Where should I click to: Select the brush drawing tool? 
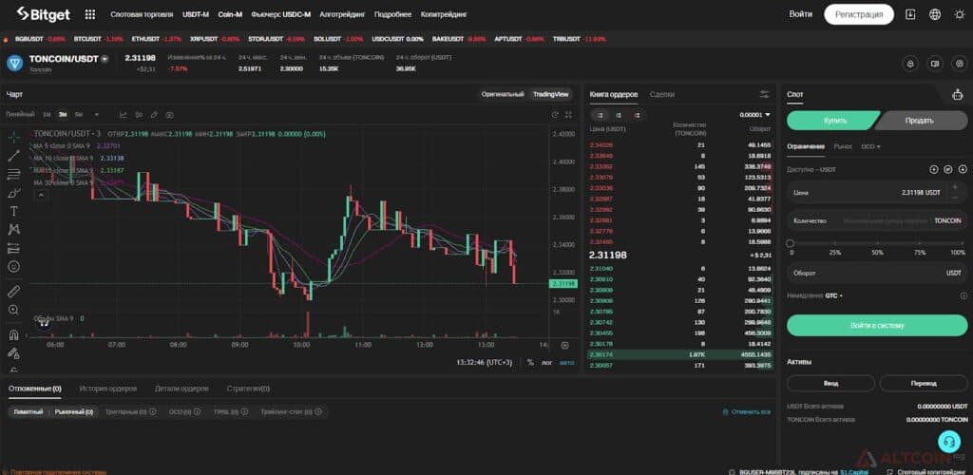click(x=13, y=193)
